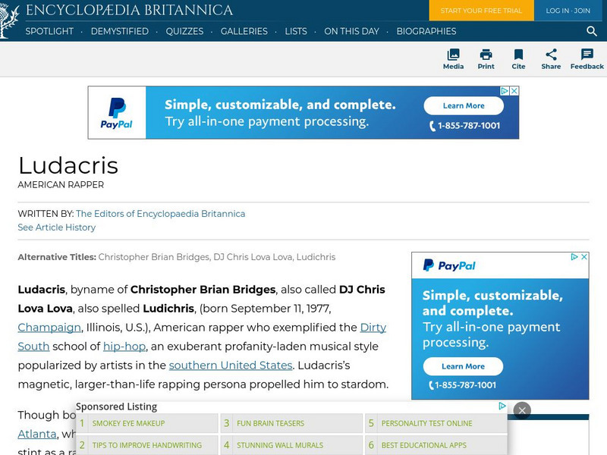This screenshot has width=607, height=455.
Task: Click Encyclopaedia Britannica site title
Action: pyautogui.click(x=129, y=10)
